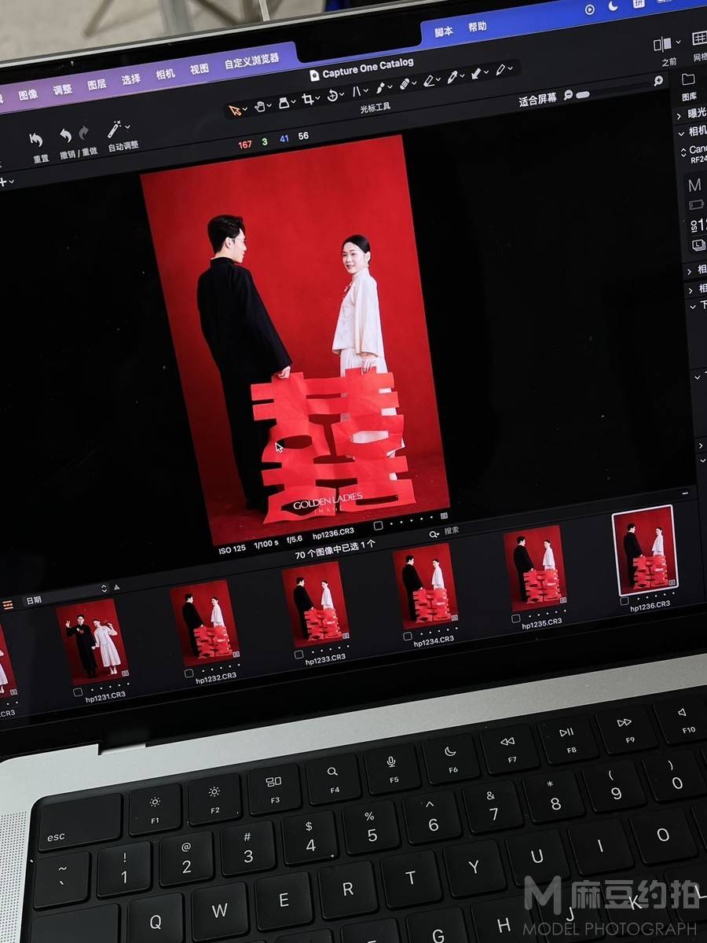The height and width of the screenshot is (943, 707).
Task: Select the rotate tool in cursor toolbar
Action: coord(332,95)
